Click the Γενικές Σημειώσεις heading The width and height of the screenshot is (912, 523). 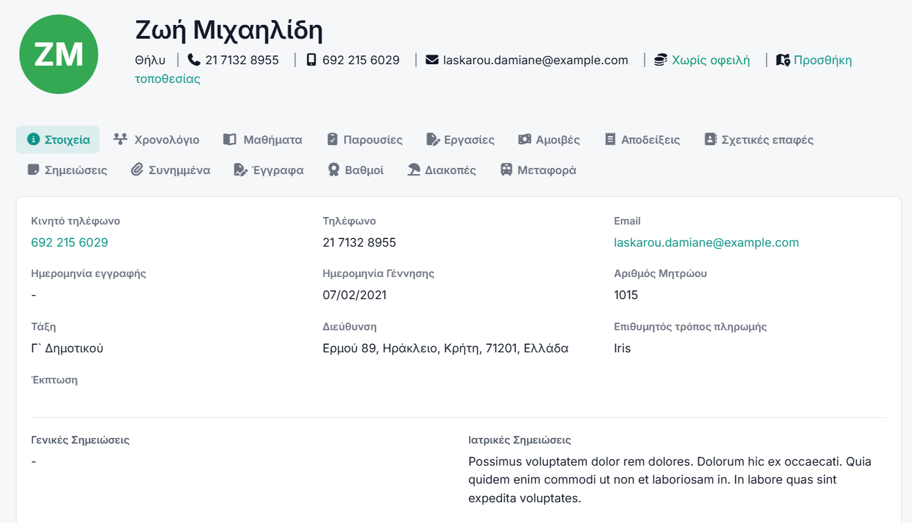coord(80,440)
